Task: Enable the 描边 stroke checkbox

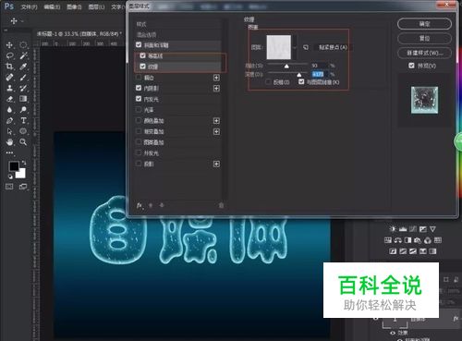Action: coord(139,78)
